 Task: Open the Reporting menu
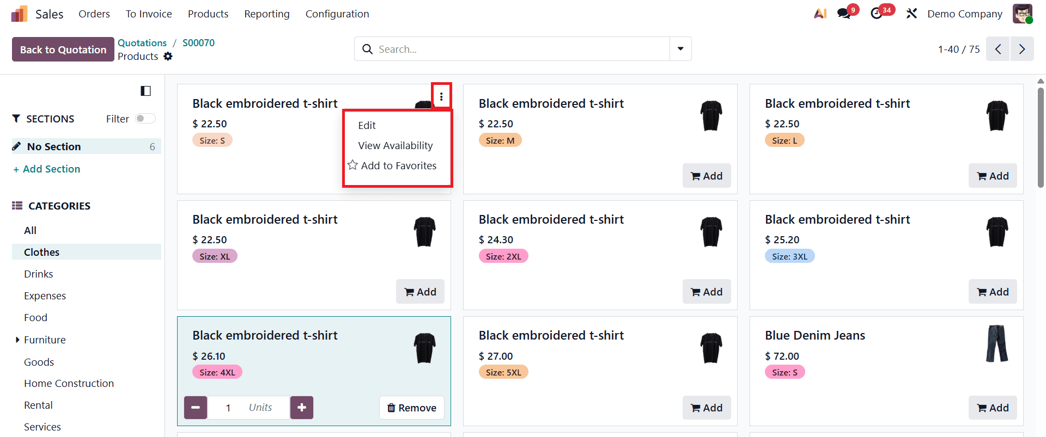[x=266, y=14]
